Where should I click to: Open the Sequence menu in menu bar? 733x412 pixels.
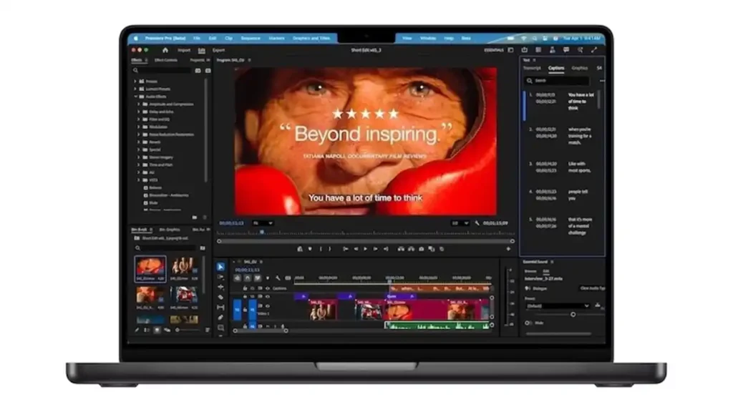(251, 38)
